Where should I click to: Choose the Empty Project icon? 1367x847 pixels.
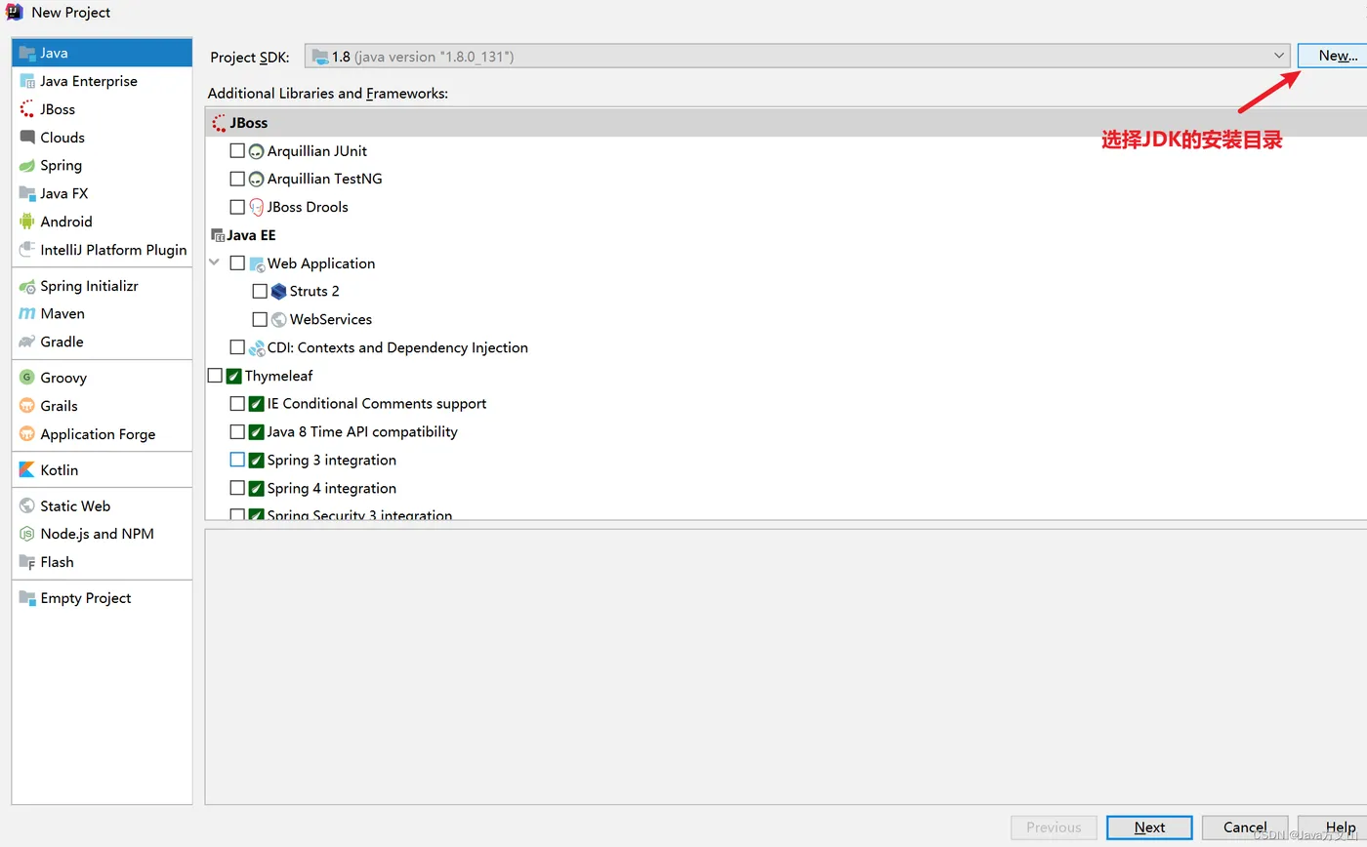[27, 598]
